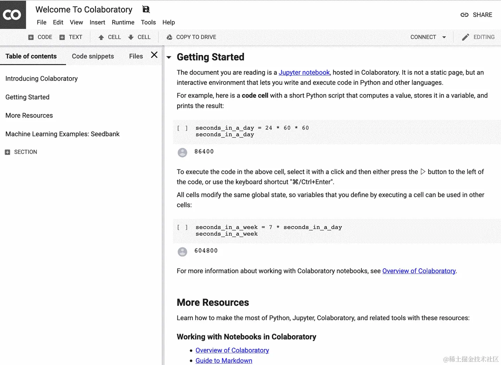Open the Tools menu
Viewport: 501px width, 365px height.
click(x=148, y=22)
